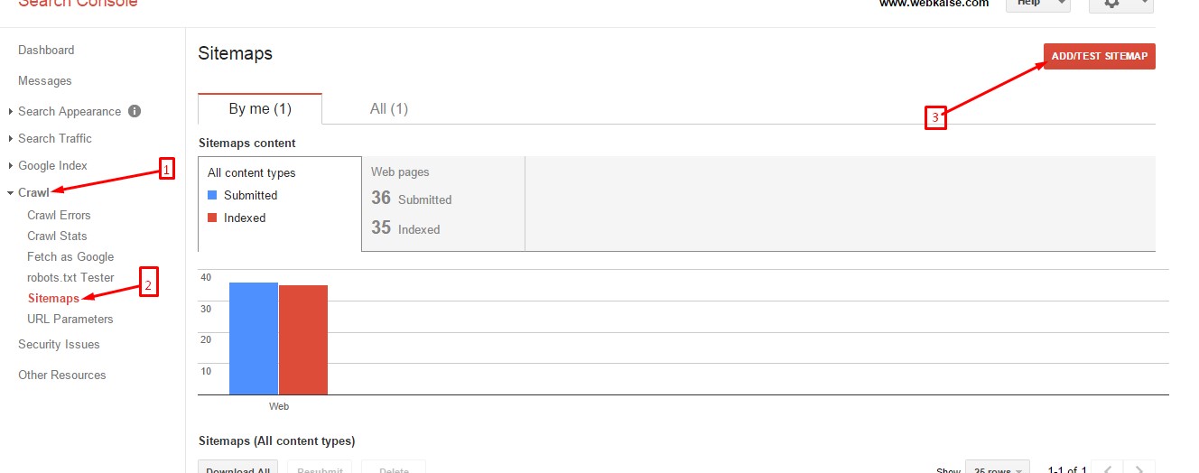Select the By me (1) tab
This screenshot has height=473, width=1199.
pos(260,108)
